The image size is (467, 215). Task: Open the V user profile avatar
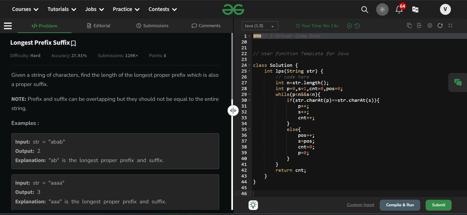pyautogui.click(x=445, y=9)
